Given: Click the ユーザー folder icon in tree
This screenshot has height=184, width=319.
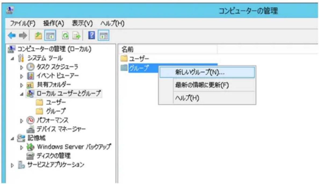Looking at the screenshot, I should pos(40,102).
